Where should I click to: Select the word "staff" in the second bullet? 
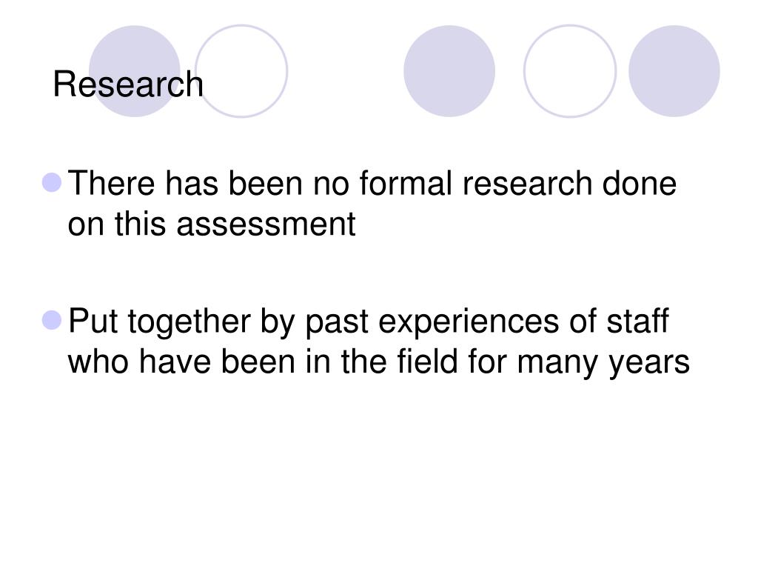(637, 320)
